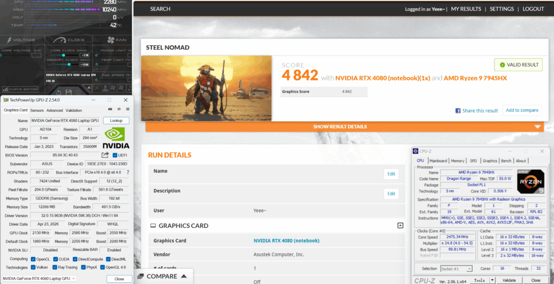Click the Compare stack icon
Image resolution: width=554 pixels, height=284 pixels.
(141, 276)
